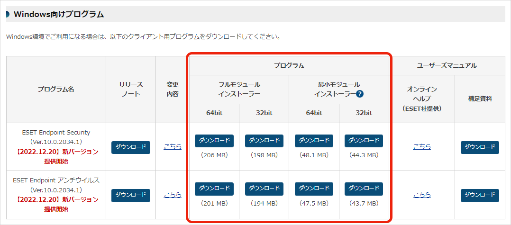The image size is (511, 225).
Task: Click the 変更内容 column header
Action: 173,90
